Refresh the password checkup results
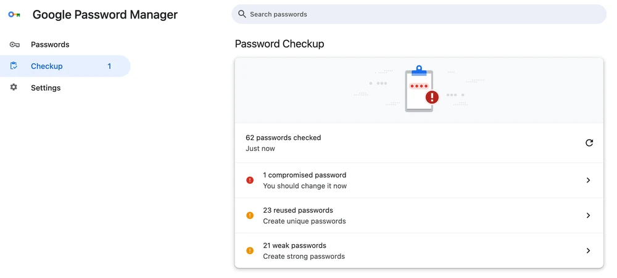Screen dimensions: 617x278 pyautogui.click(x=589, y=143)
